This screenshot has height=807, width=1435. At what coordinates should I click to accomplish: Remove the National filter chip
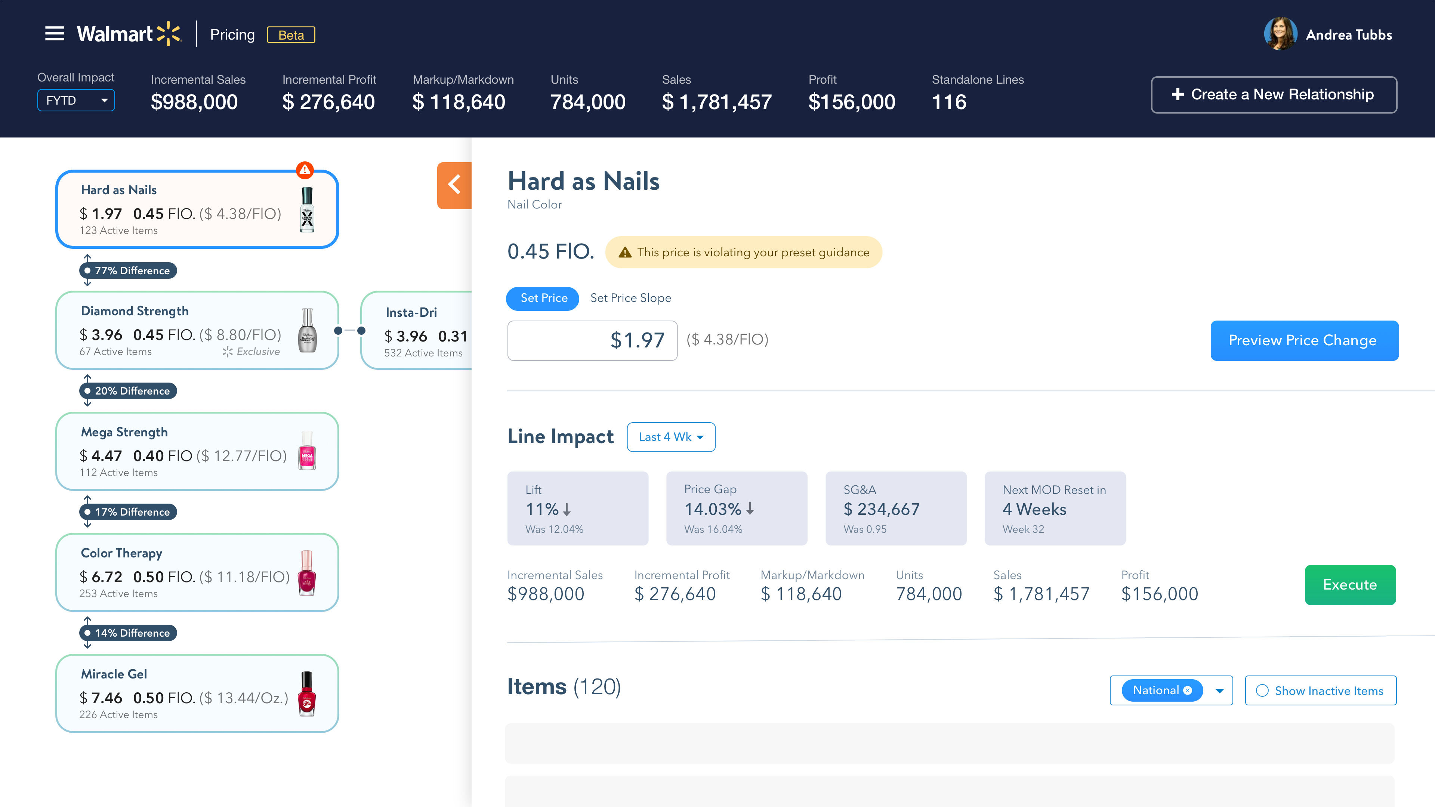click(x=1188, y=690)
